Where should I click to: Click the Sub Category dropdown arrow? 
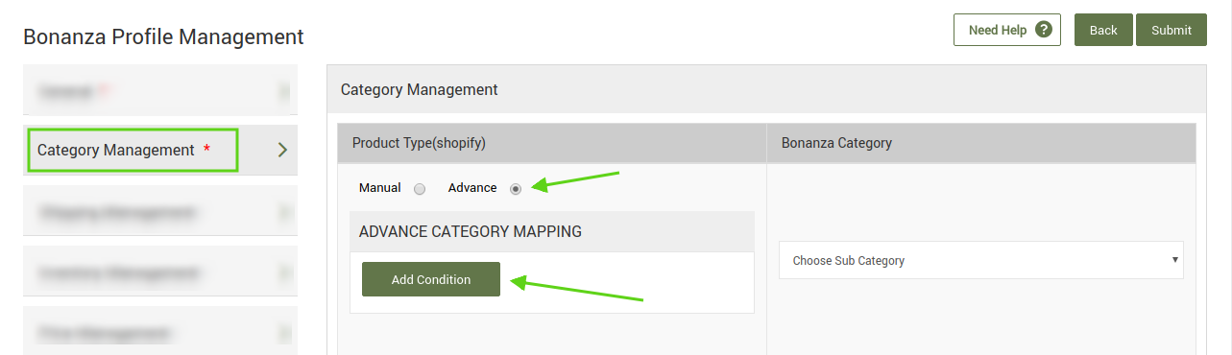coord(1175,260)
